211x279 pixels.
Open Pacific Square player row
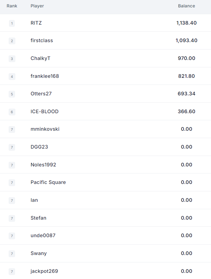pos(105,182)
